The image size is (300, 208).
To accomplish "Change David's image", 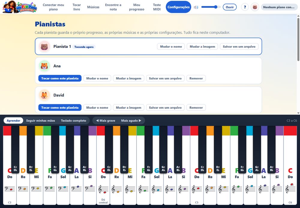I will click(x=129, y=108).
